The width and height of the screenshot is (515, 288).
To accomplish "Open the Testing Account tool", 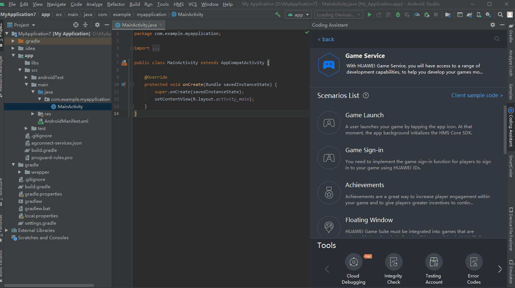I will point(434,269).
